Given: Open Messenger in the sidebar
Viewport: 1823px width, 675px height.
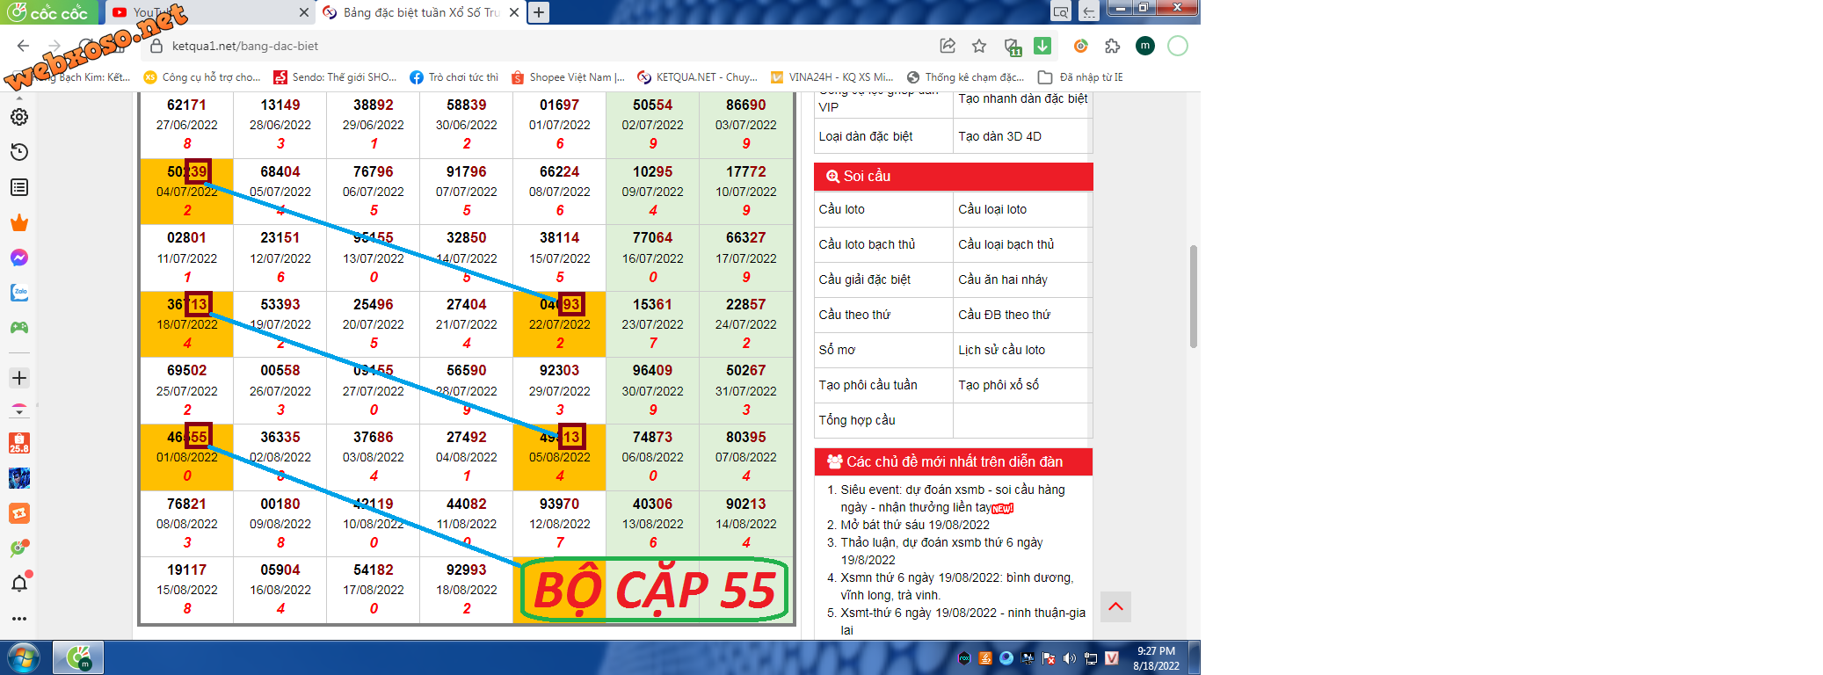Looking at the screenshot, I should pyautogui.click(x=19, y=258).
